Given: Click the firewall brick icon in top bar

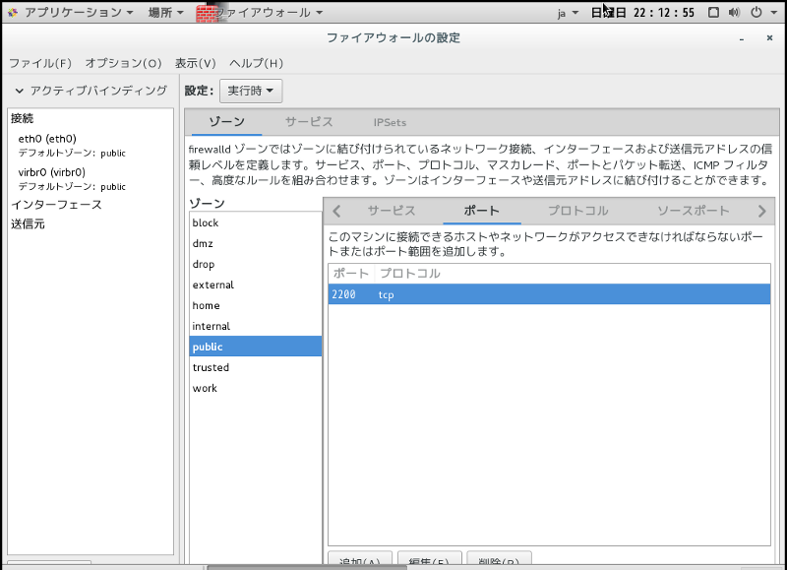Looking at the screenshot, I should (x=206, y=13).
